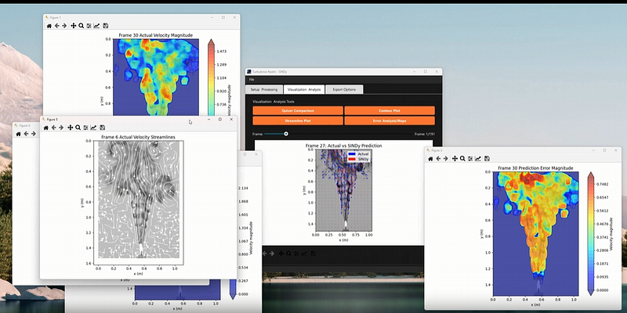
Task: Select Pan tool in SINDy embedded plot toolbar
Action: 281,254
